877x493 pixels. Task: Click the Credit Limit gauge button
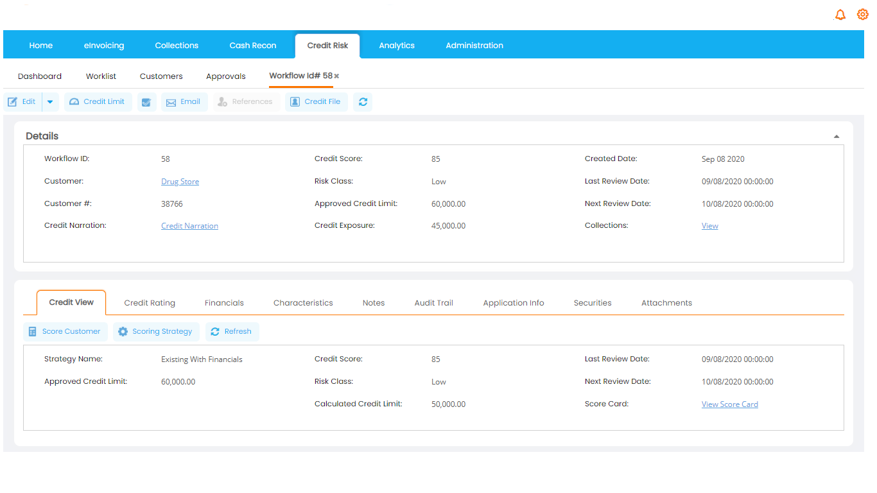coord(98,102)
